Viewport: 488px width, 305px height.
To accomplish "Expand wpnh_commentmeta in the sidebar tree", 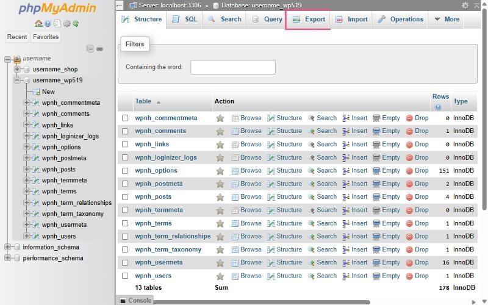I will (26, 102).
